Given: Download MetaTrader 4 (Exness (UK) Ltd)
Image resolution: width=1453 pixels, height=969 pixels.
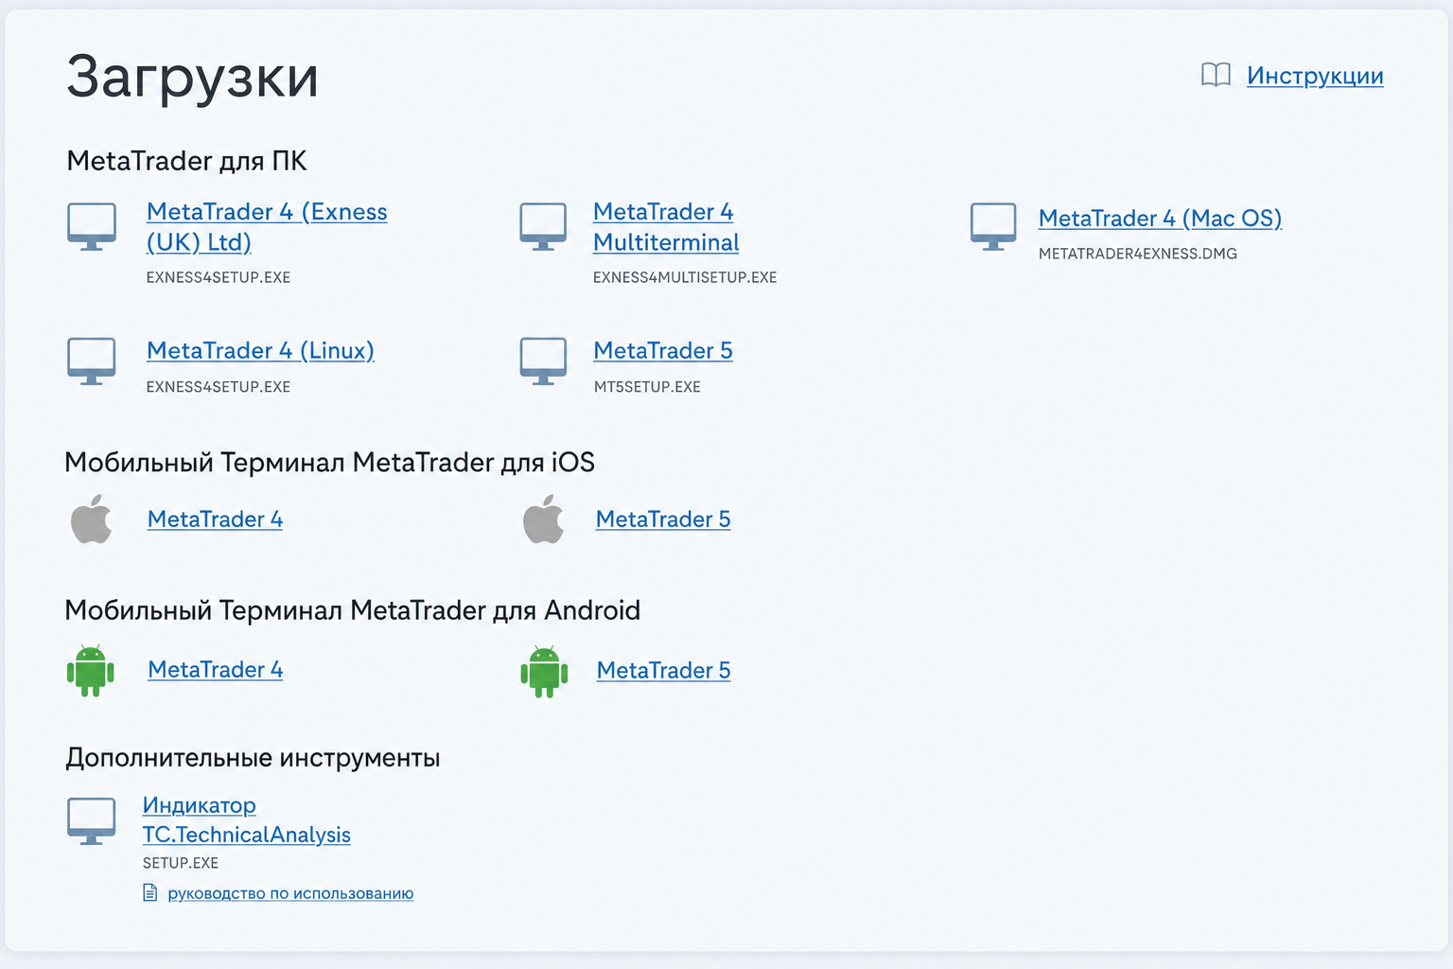Looking at the screenshot, I should 267,227.
